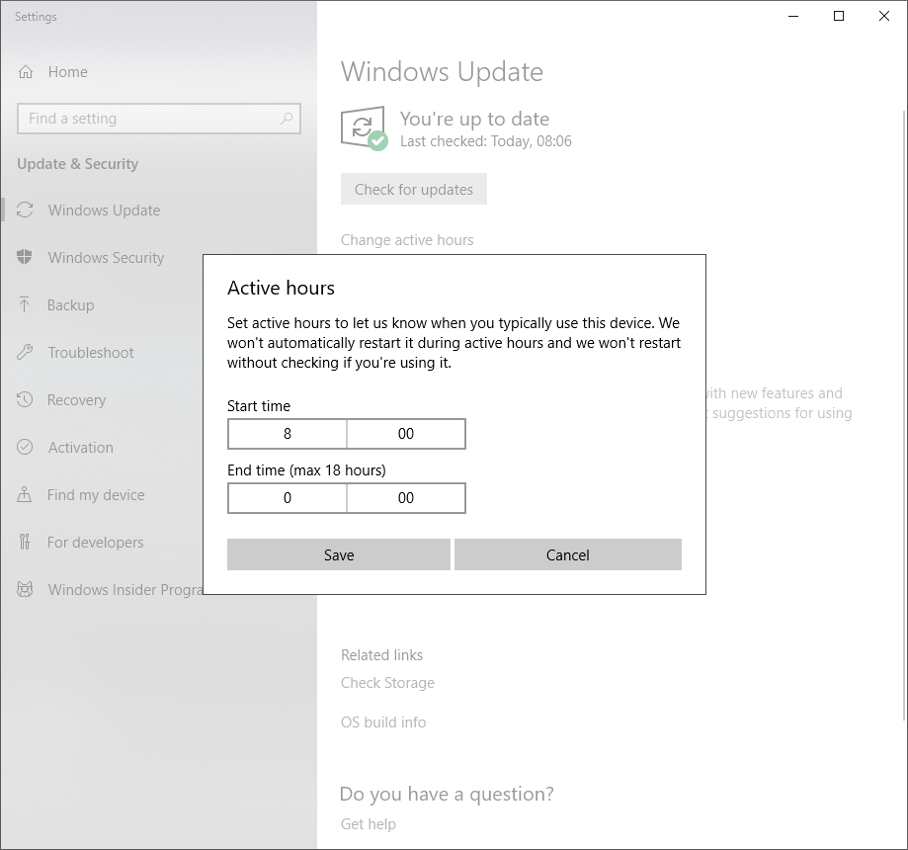This screenshot has height=850, width=908.
Task: Open End time hour selector showing 0
Action: (x=288, y=498)
